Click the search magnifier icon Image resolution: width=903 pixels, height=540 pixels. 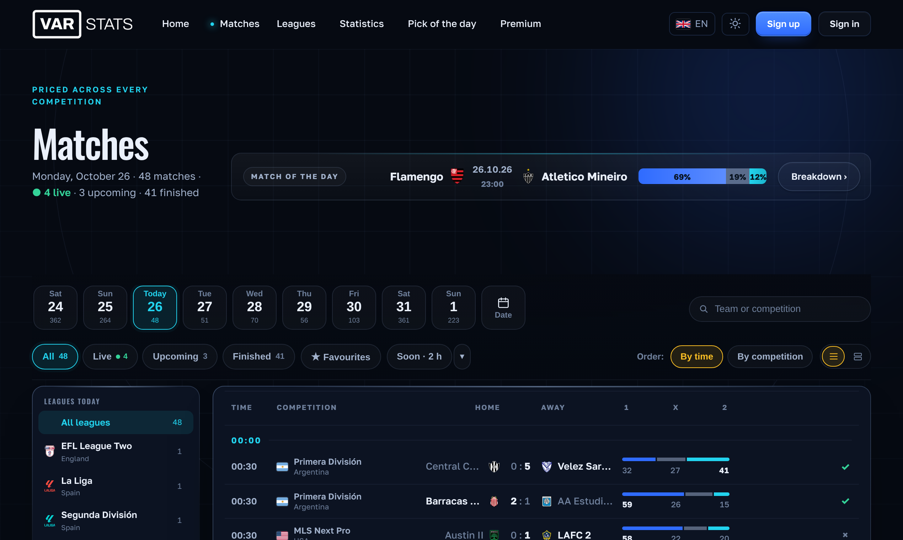coord(704,309)
